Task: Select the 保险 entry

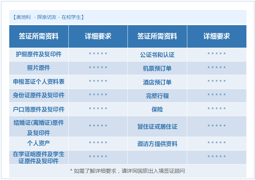Action: click(157, 109)
